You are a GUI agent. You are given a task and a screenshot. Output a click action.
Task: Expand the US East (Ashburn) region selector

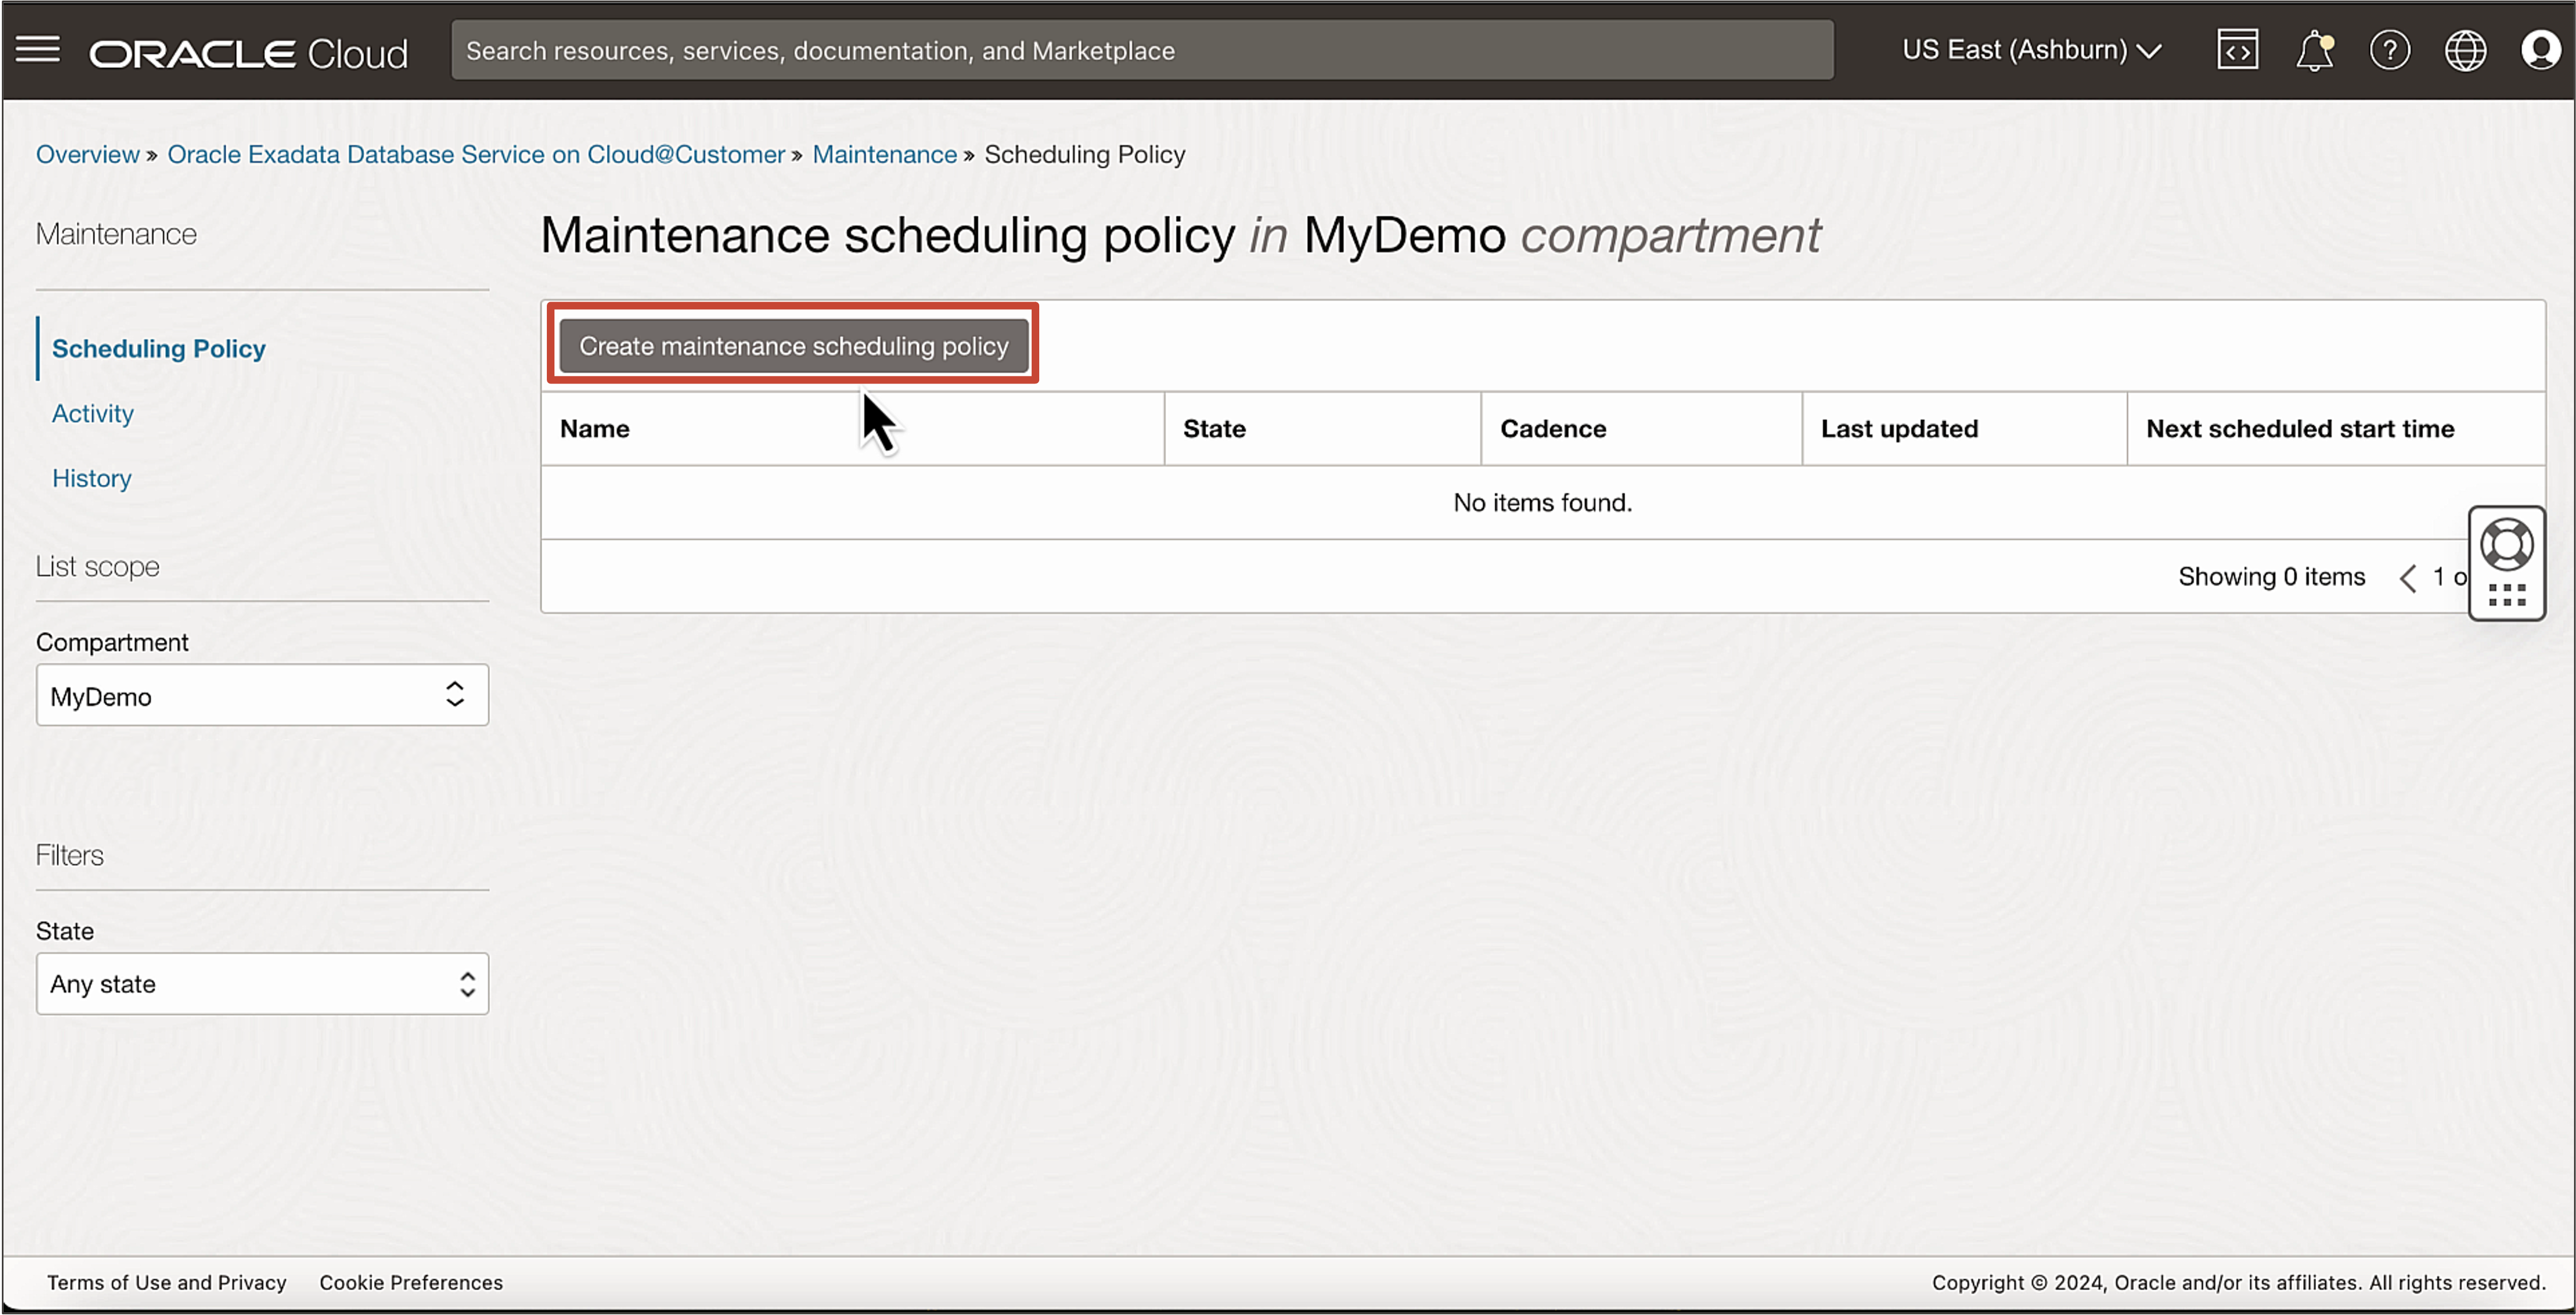(x=2030, y=49)
